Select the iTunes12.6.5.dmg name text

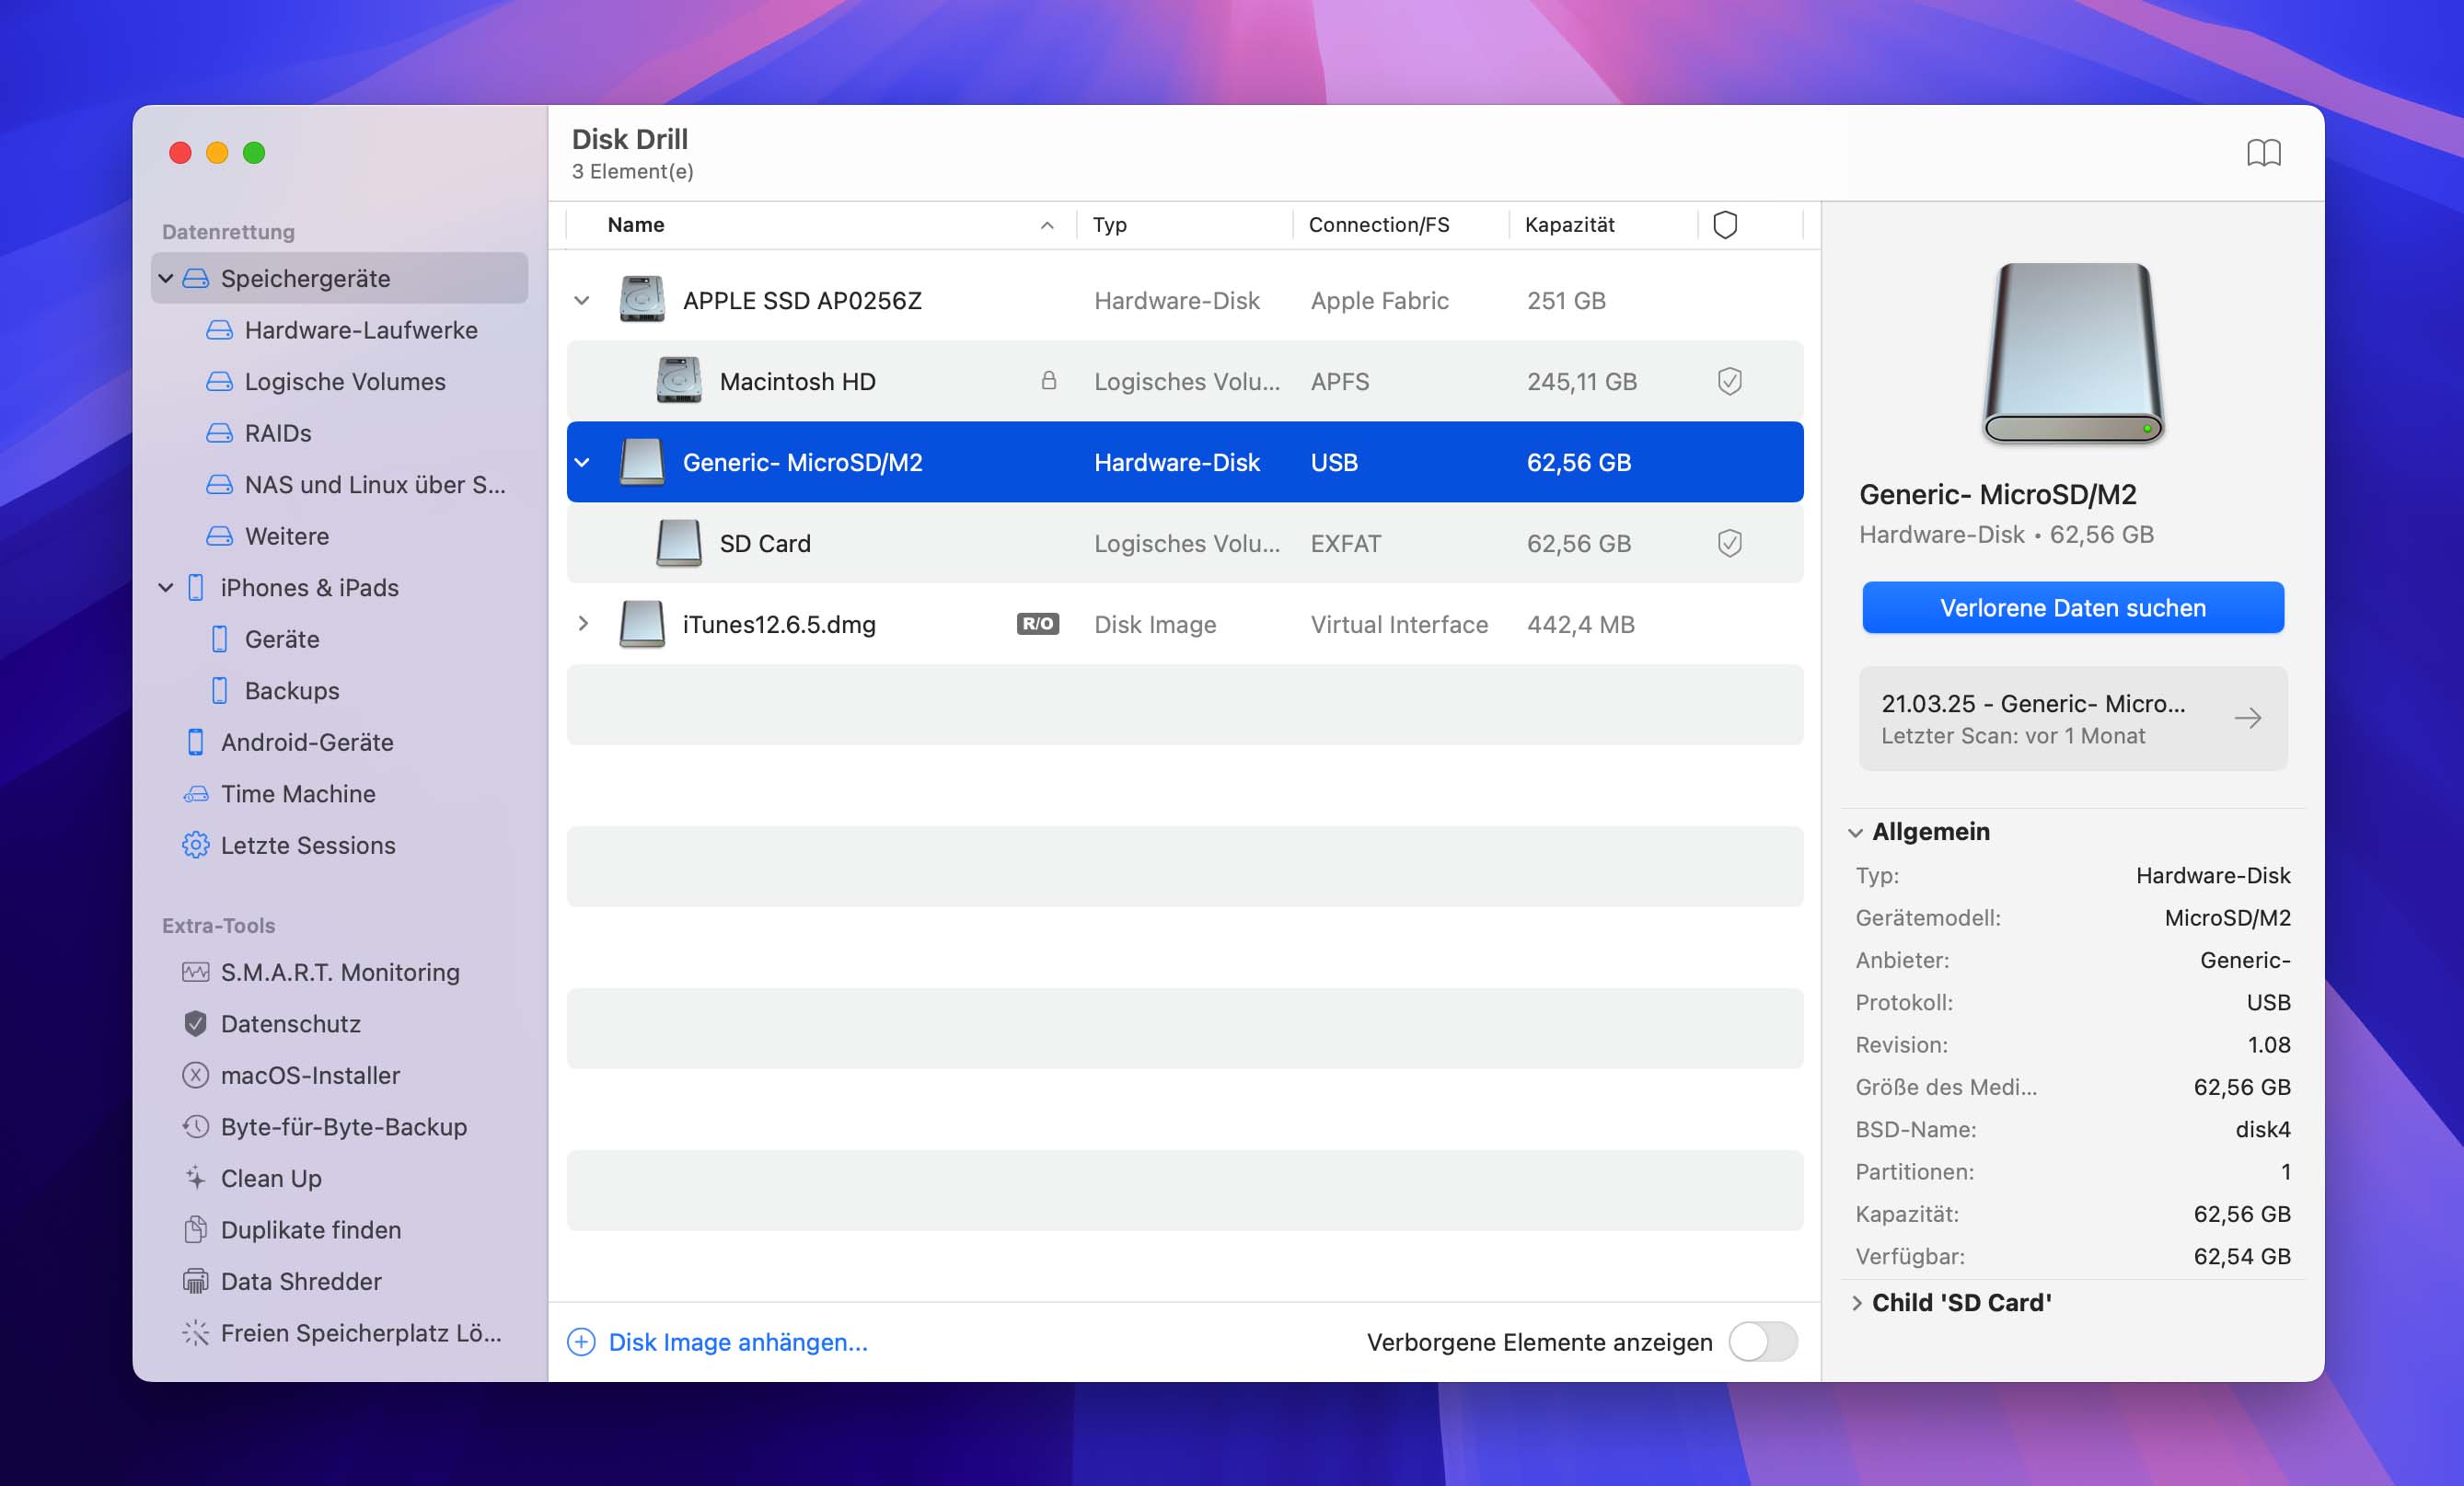(779, 624)
